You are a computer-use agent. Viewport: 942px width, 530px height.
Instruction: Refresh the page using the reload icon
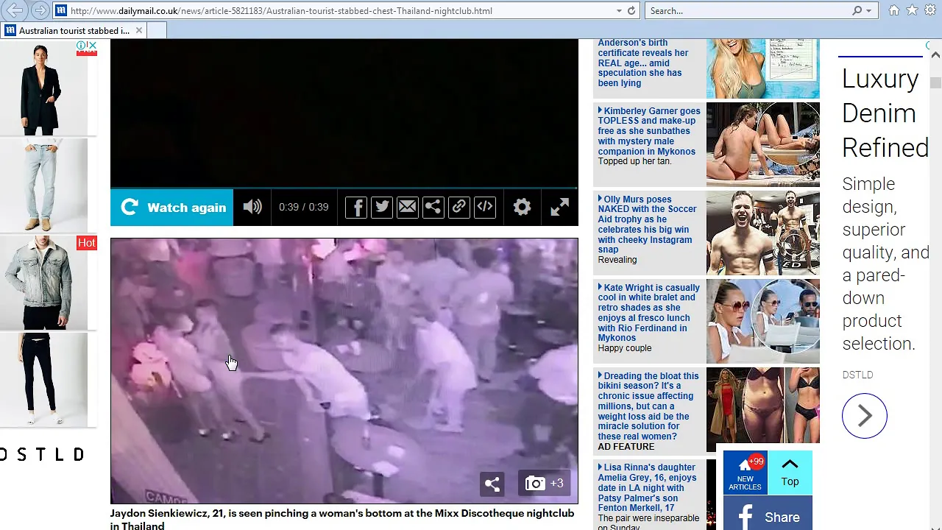coord(631,10)
